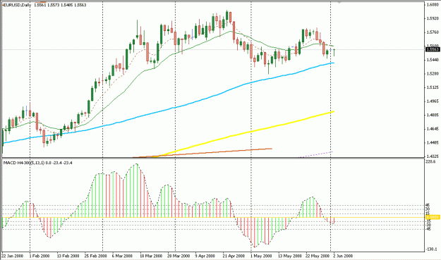Viewport: 441px width, 260px height.
Task: Select the purple dashed line at lower right
Action: (x=316, y=154)
